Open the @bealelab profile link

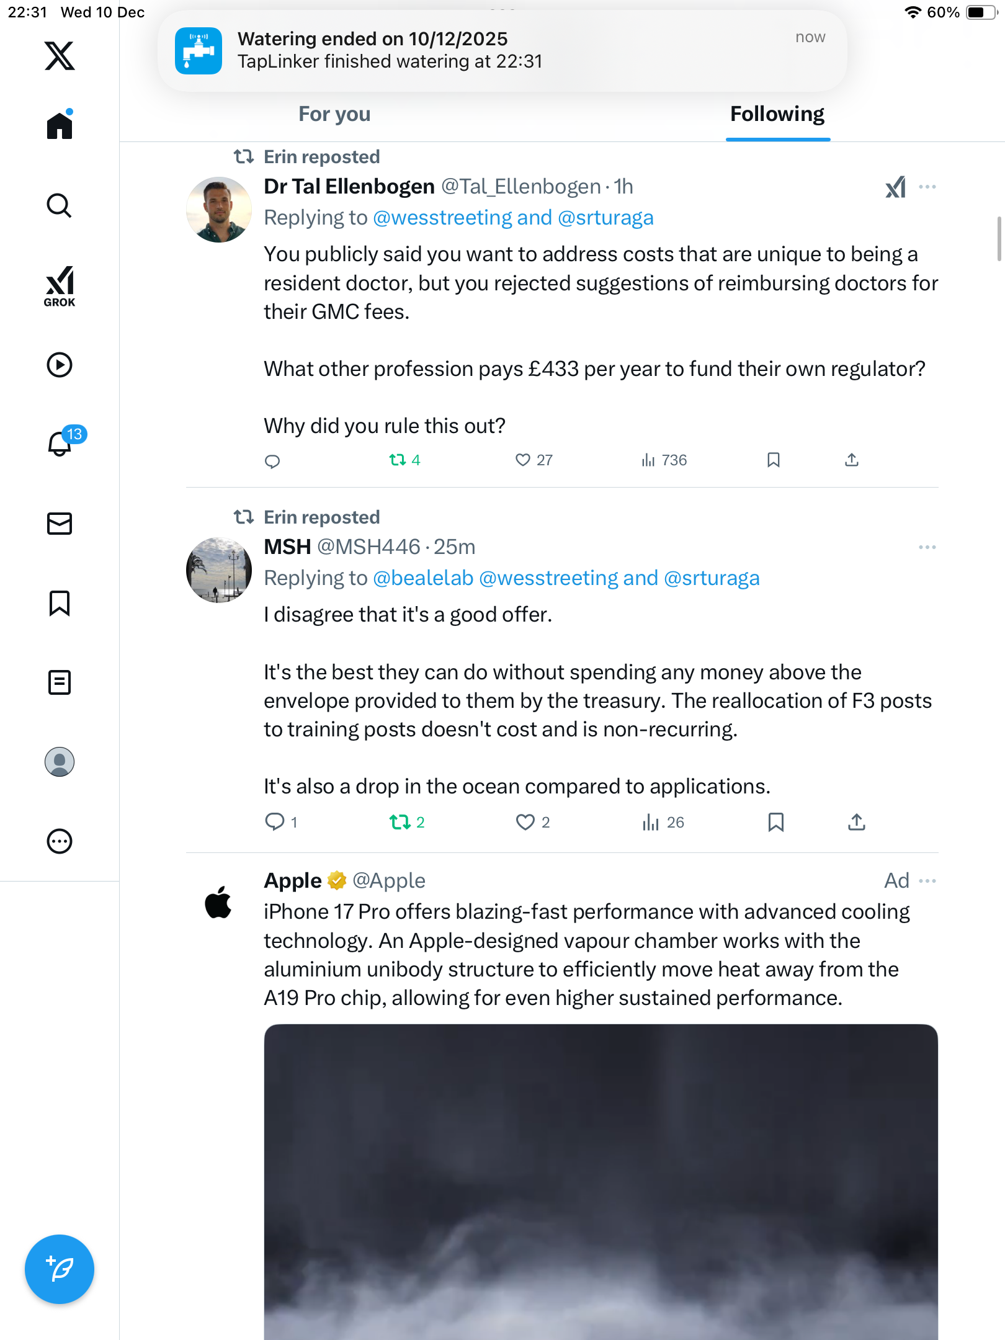[423, 578]
